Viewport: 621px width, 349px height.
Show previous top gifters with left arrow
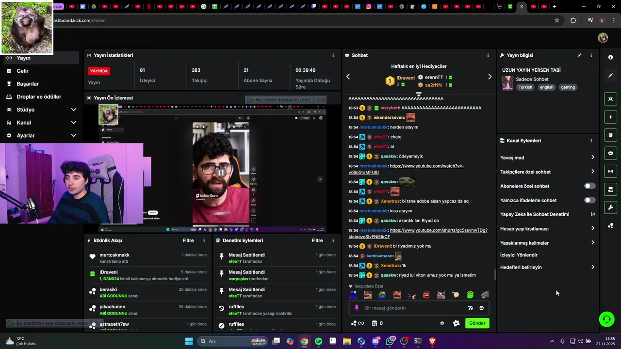point(348,77)
